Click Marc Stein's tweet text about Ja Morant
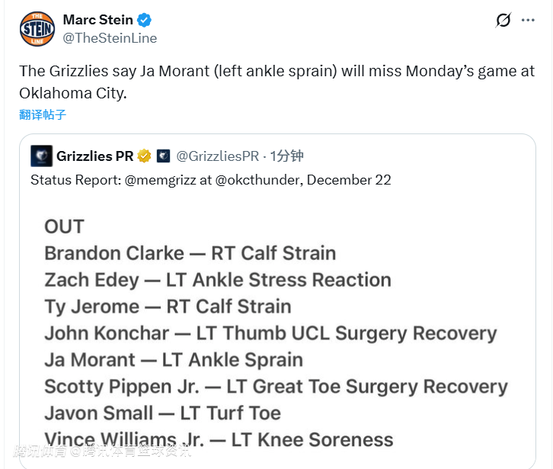Screen dimensions: 553x469 point(276,82)
